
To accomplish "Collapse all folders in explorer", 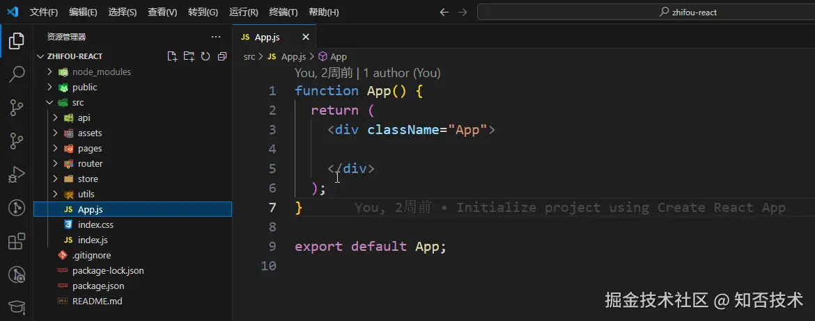I will click(222, 56).
